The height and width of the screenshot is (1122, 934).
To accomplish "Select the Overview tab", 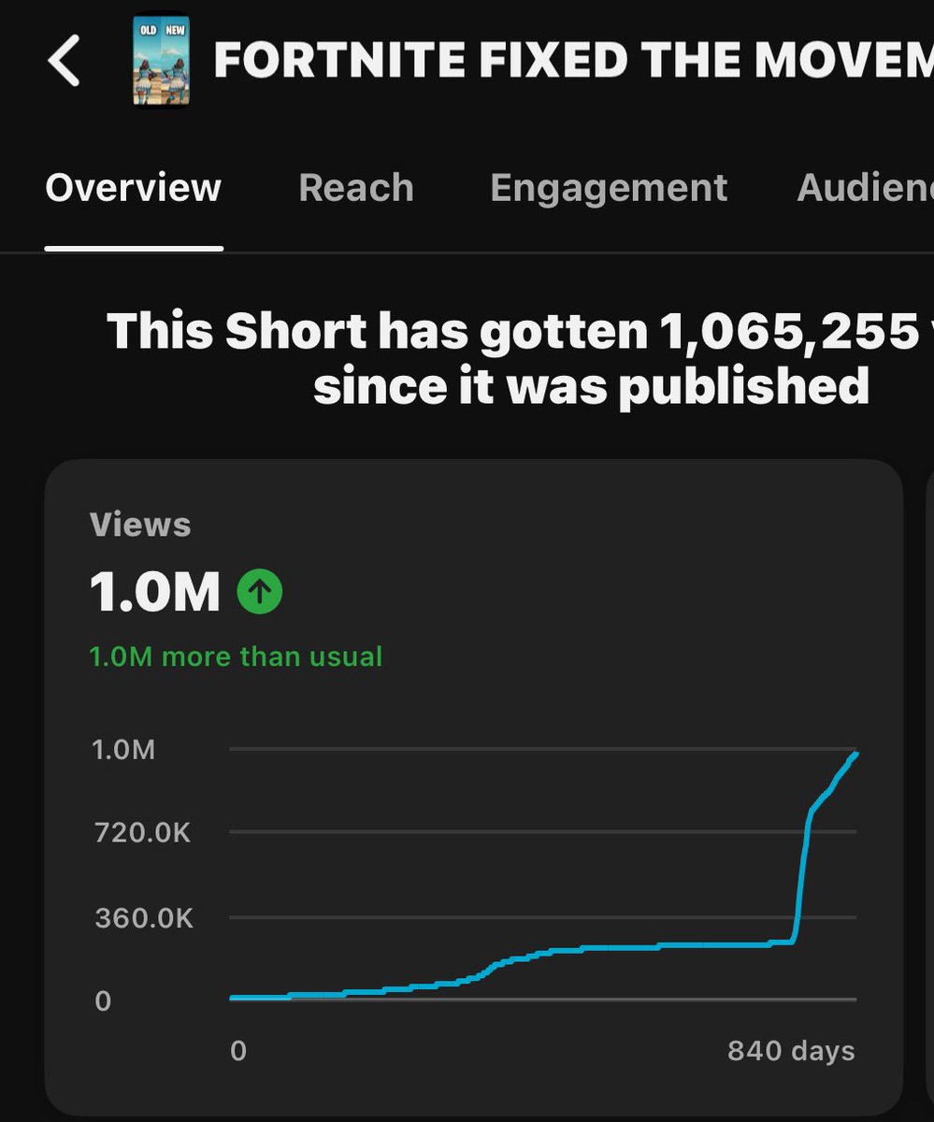I will coord(133,187).
